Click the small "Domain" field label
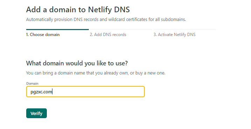 [32, 84]
